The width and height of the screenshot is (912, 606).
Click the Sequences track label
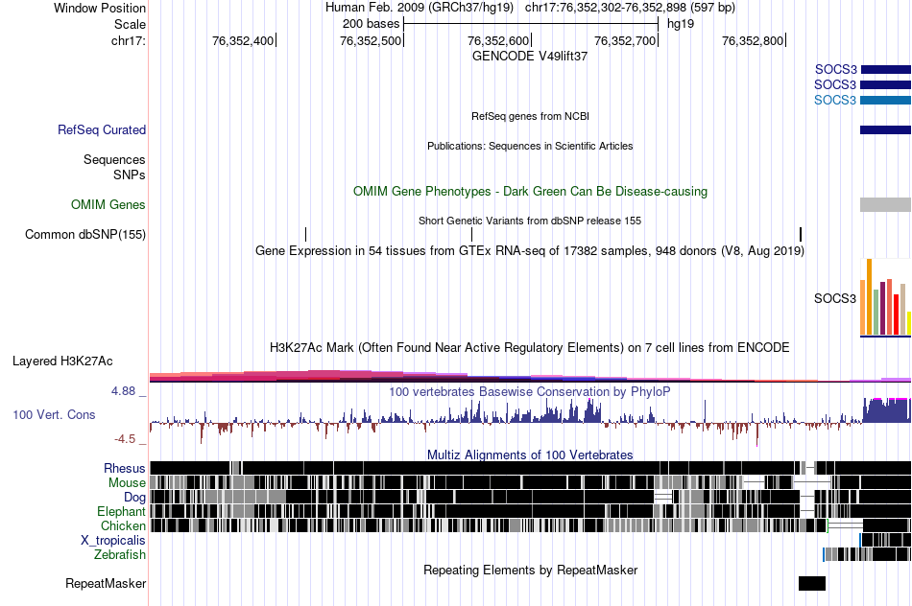[x=114, y=160]
